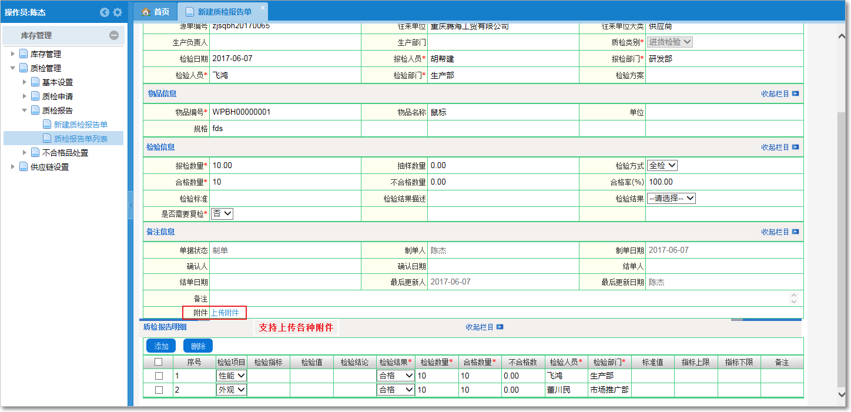
Task: Switch to the 首页 tab
Action: pyautogui.click(x=156, y=12)
